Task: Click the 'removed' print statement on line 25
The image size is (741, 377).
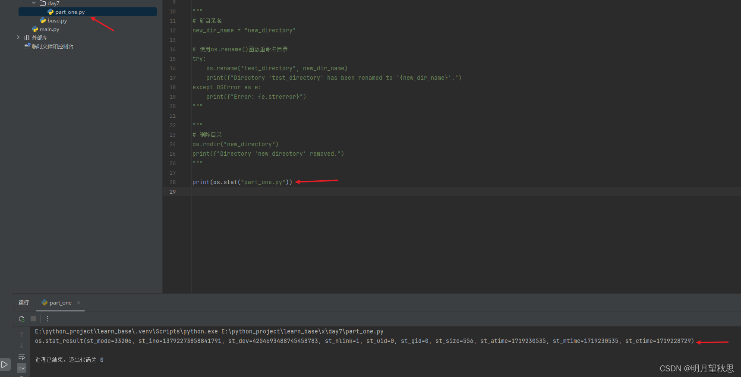Action: point(268,154)
